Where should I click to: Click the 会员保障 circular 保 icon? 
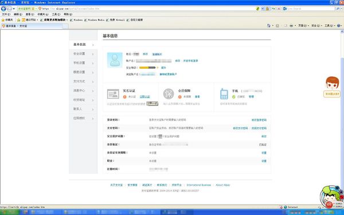point(169,94)
